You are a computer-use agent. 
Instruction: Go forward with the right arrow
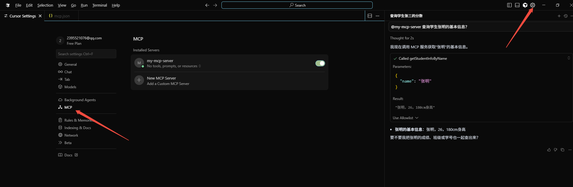coord(215,5)
